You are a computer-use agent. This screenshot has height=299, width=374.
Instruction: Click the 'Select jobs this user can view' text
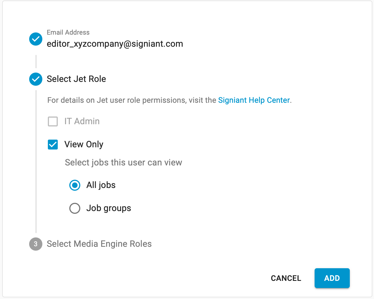tap(123, 163)
